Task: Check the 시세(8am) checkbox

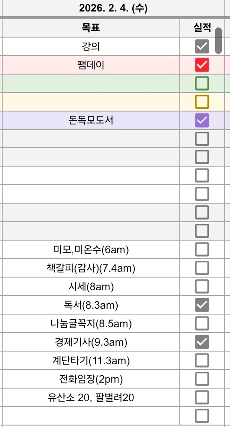Action: click(x=202, y=287)
